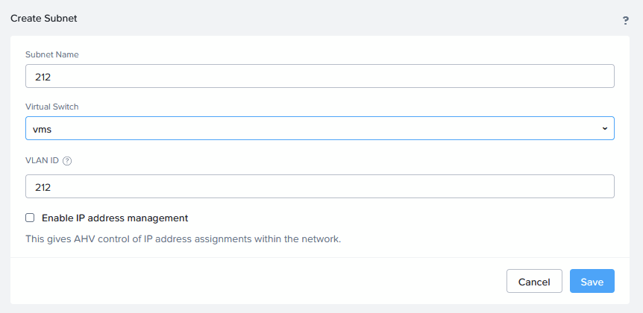643x313 pixels.
Task: Enable IP address management checkbox
Action: [x=30, y=218]
